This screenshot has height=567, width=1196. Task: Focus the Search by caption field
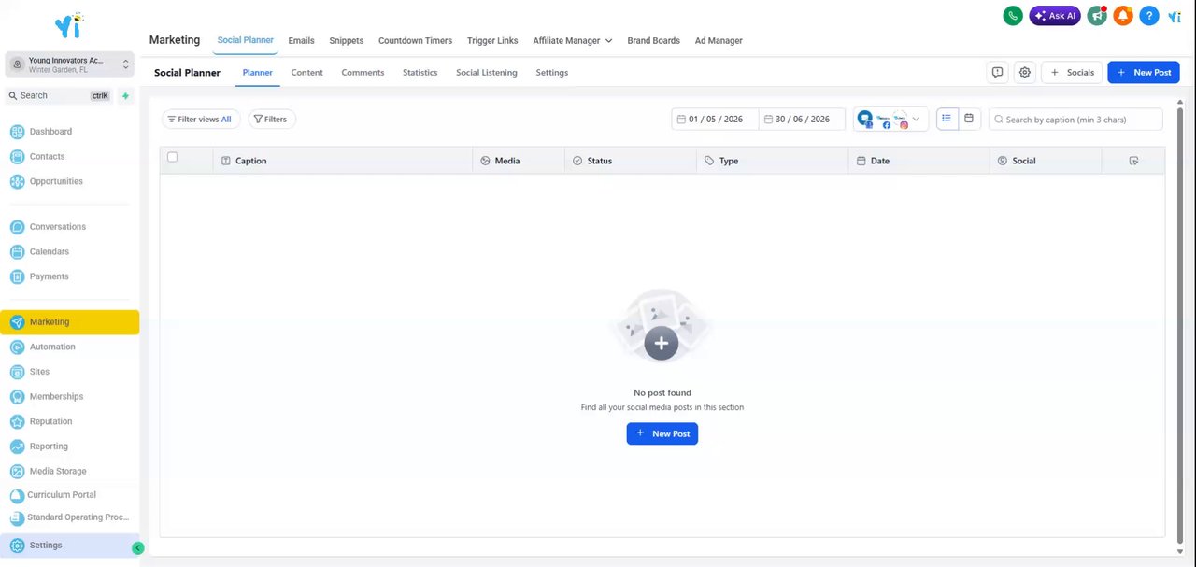point(1075,119)
